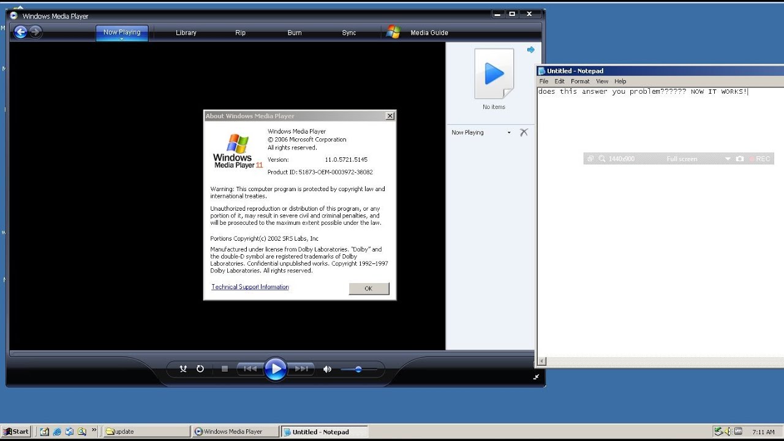
Task: Click the Media Player title bar icon
Action: (13, 16)
